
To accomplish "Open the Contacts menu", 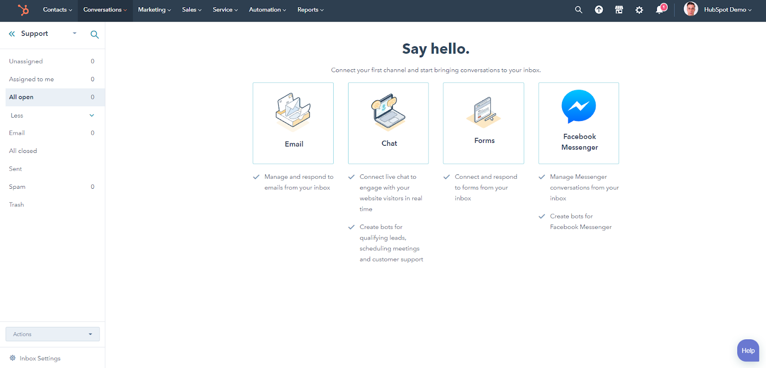I will tap(57, 10).
